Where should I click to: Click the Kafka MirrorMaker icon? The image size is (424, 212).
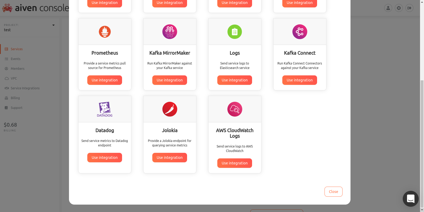(170, 32)
